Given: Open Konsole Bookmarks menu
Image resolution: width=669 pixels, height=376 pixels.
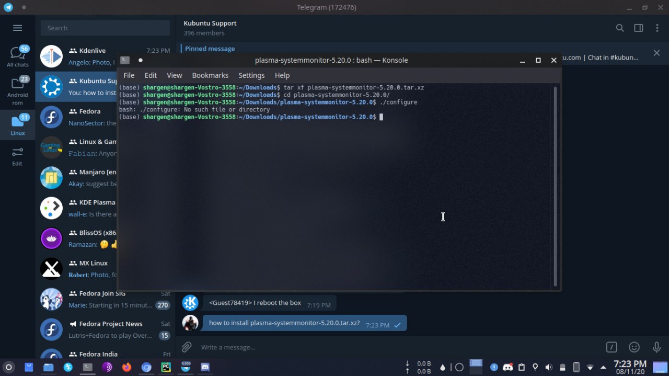Looking at the screenshot, I should coord(210,75).
